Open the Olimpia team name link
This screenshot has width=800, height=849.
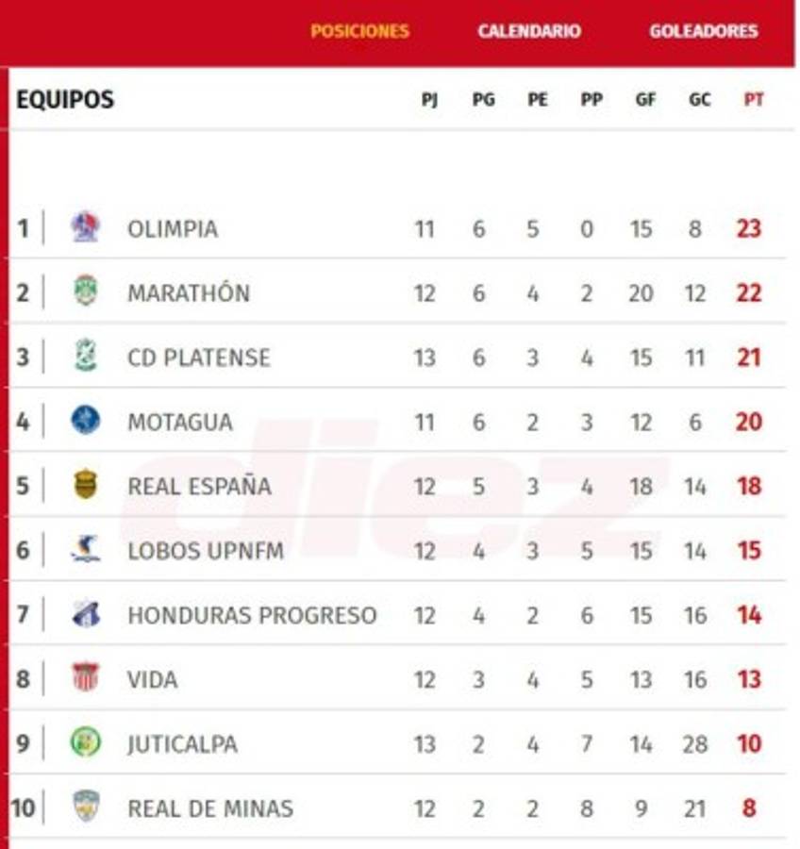click(x=173, y=229)
